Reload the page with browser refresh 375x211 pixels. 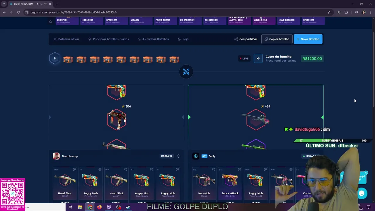coord(18,12)
